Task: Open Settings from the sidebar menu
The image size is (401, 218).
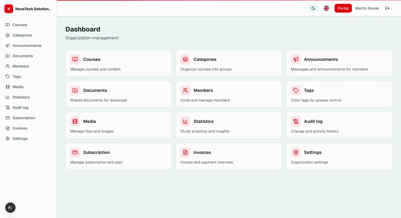Action: pos(20,138)
